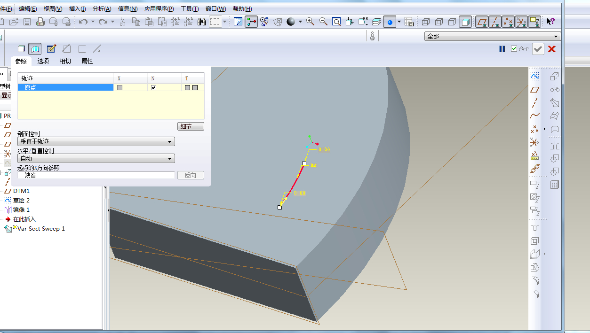Click the zoom in magnifier

(310, 22)
